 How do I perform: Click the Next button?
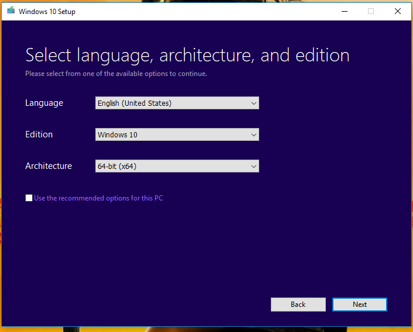[x=360, y=305]
